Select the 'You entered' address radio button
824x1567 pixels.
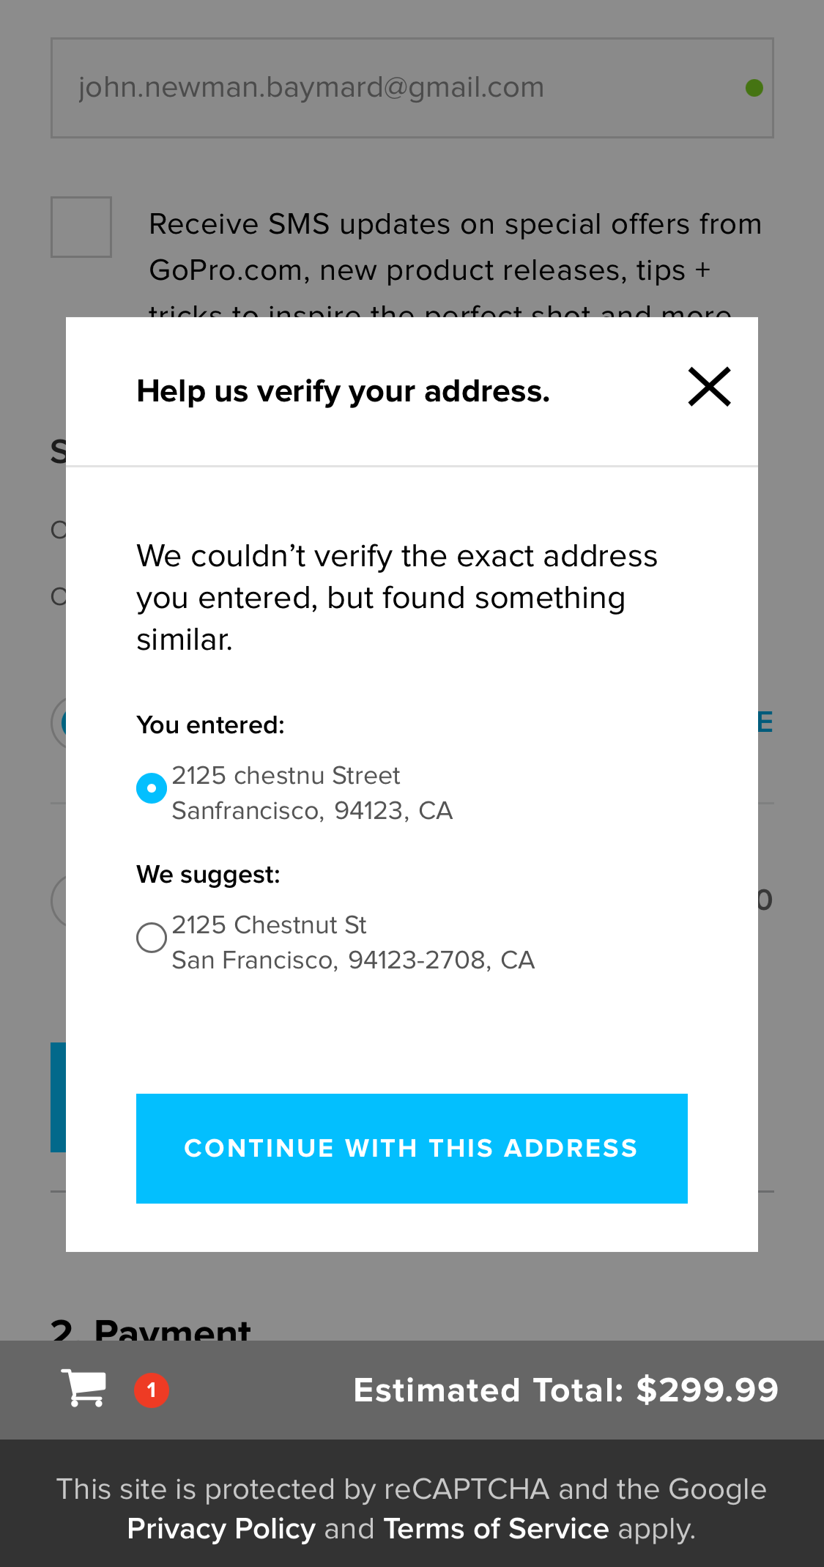point(152,788)
